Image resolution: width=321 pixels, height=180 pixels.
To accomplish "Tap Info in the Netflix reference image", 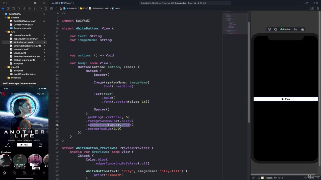I will [x=41, y=145].
